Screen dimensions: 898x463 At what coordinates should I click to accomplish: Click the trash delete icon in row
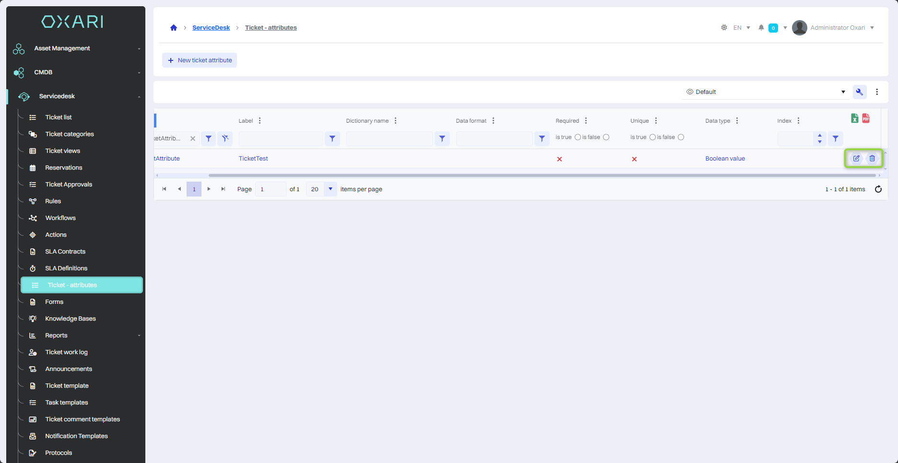click(x=872, y=159)
